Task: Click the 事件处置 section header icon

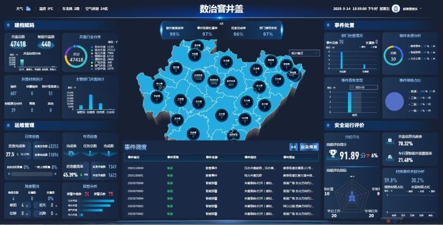Action: 328,25
